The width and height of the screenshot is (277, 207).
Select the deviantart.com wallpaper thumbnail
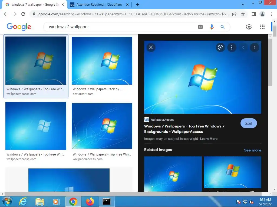102,61
